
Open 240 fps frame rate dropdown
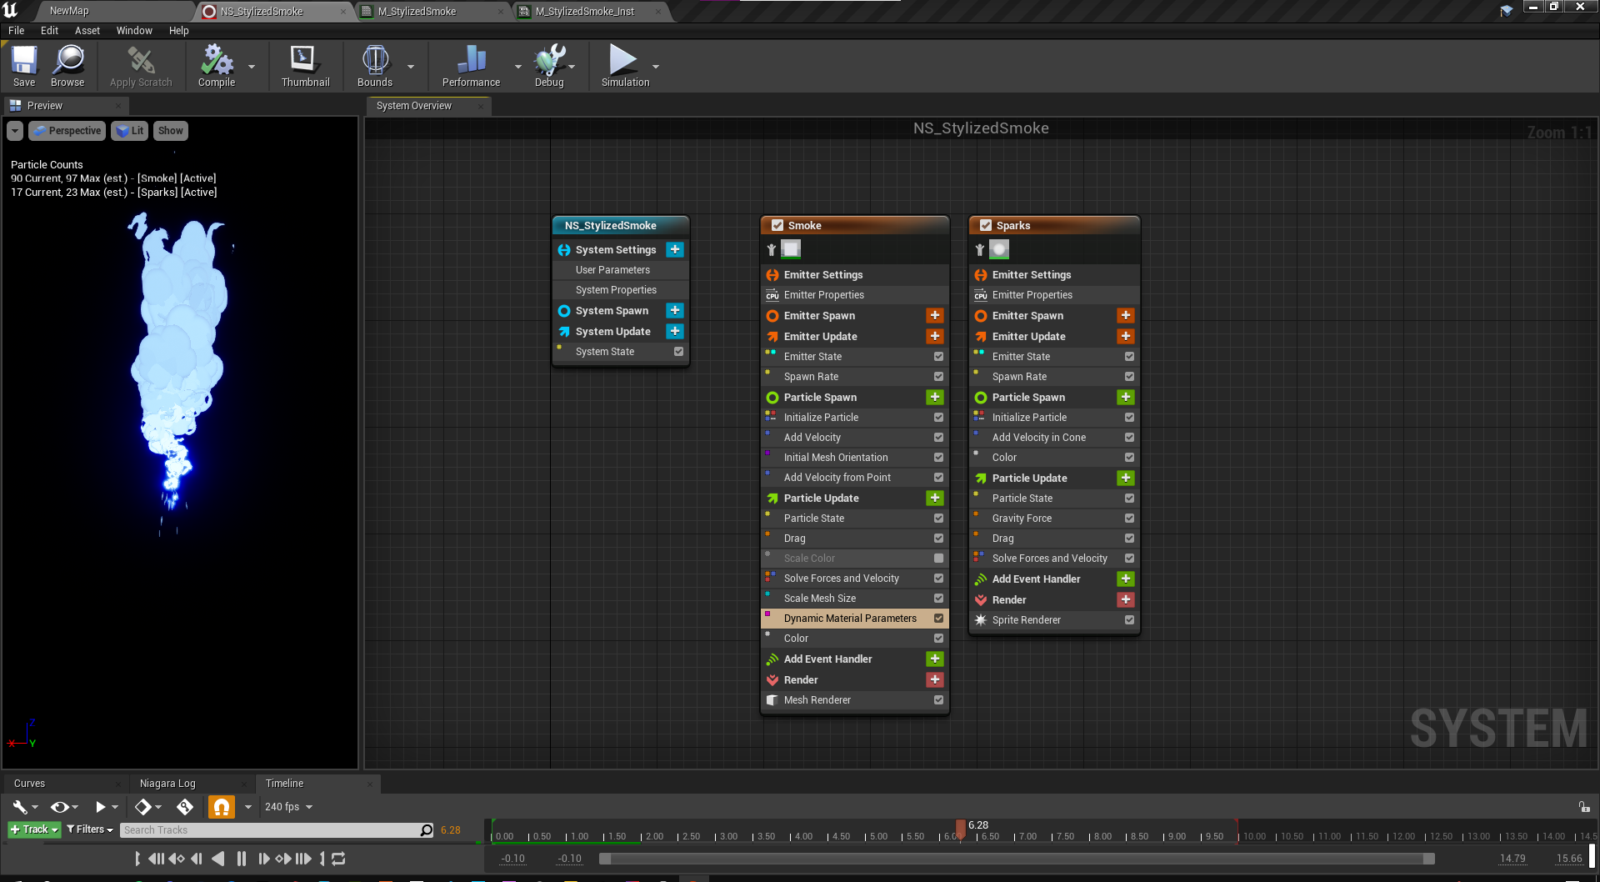(288, 806)
